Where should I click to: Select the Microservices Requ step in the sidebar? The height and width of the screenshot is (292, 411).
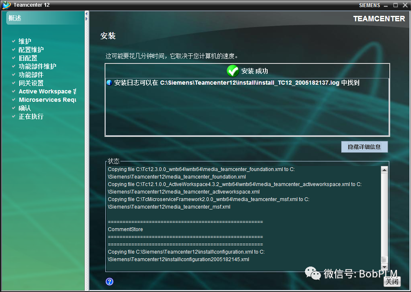47,100
